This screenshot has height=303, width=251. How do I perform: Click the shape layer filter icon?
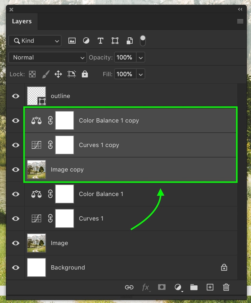click(115, 41)
